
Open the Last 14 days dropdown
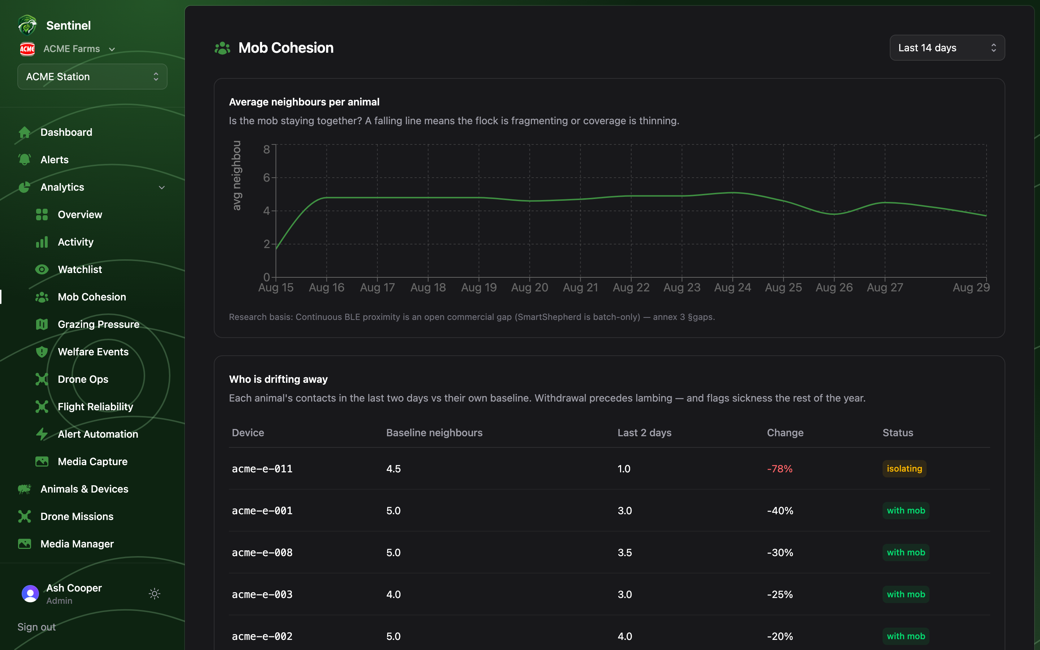point(947,48)
